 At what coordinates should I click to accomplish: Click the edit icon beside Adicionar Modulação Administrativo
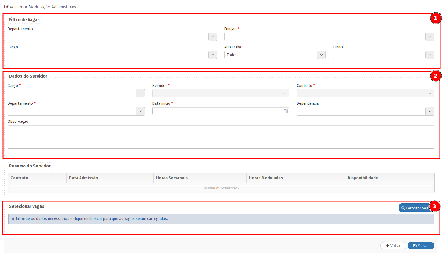pyautogui.click(x=6, y=7)
